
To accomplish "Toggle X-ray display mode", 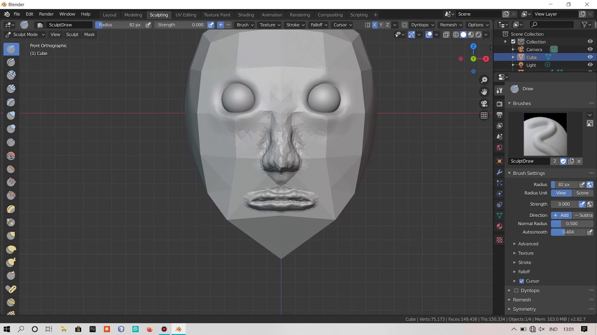I will click(x=446, y=34).
